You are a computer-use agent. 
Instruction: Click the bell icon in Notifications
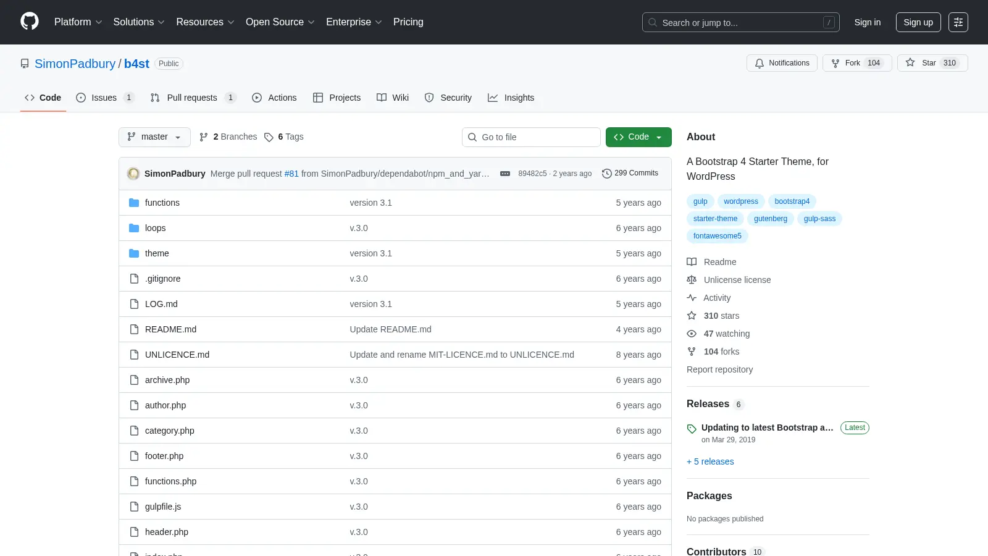(760, 63)
